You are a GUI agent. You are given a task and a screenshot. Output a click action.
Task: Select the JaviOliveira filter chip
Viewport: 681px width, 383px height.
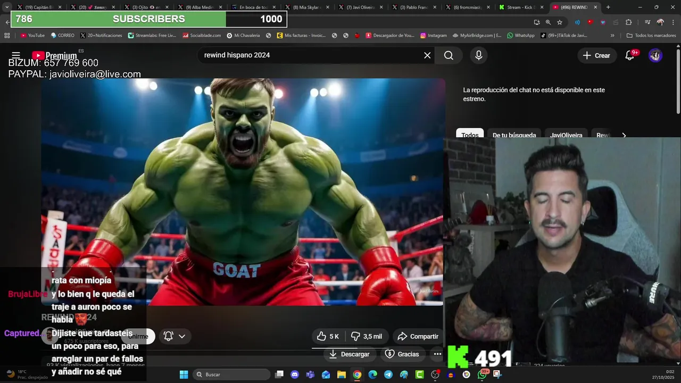pos(566,135)
